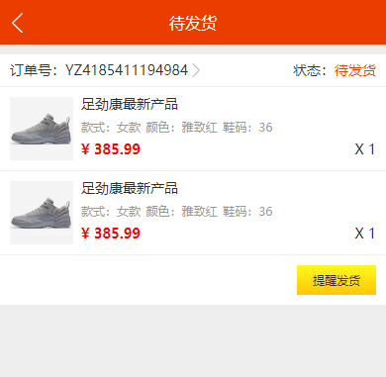Open the first product shoe thumbnail
Screen dimensions: 386x377
(x=42, y=129)
